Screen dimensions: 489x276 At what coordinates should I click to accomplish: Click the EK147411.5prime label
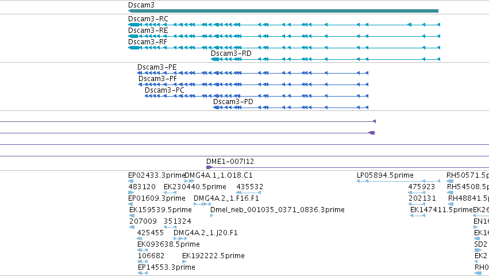(442, 210)
